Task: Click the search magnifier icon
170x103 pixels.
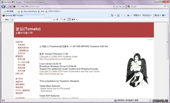Action: [165, 6]
